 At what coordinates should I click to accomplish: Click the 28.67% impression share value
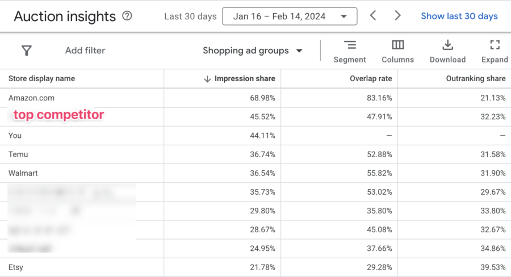pyautogui.click(x=262, y=230)
